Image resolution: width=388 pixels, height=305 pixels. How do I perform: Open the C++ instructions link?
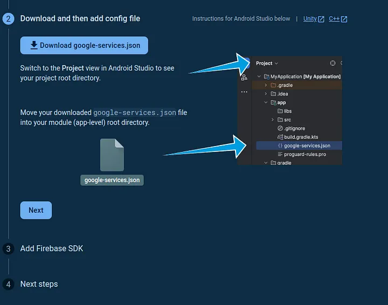point(334,19)
